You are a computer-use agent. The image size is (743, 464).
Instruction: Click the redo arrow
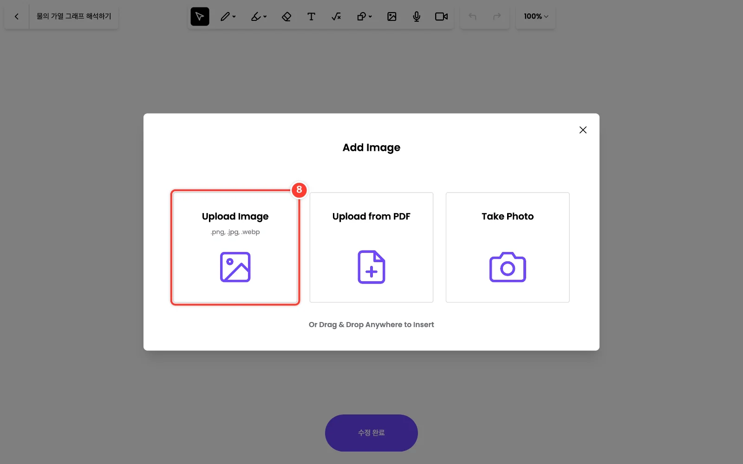(x=497, y=17)
